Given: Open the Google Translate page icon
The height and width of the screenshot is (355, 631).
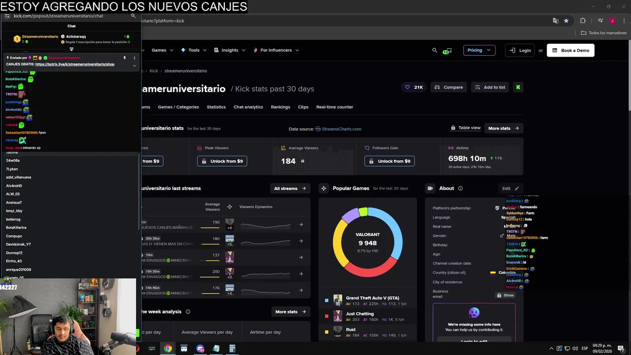Looking at the screenshot, I should point(556,21).
